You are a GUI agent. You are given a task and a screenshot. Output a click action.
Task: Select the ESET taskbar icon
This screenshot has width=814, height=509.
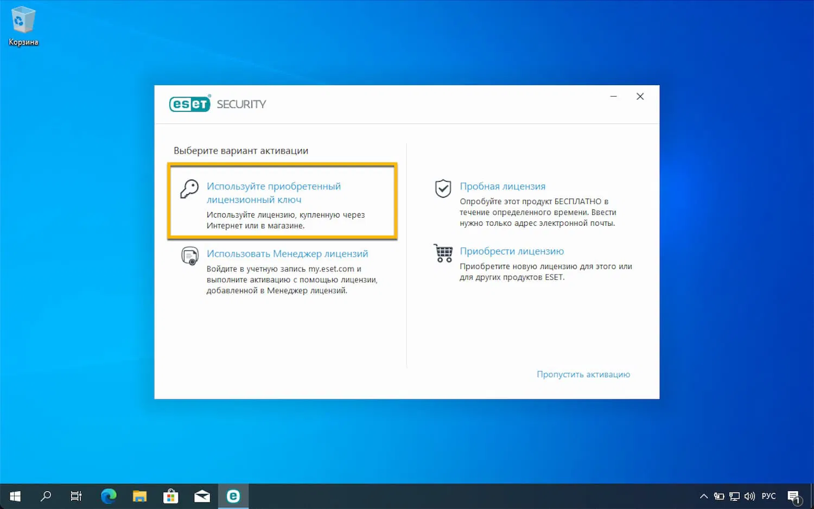(x=233, y=496)
